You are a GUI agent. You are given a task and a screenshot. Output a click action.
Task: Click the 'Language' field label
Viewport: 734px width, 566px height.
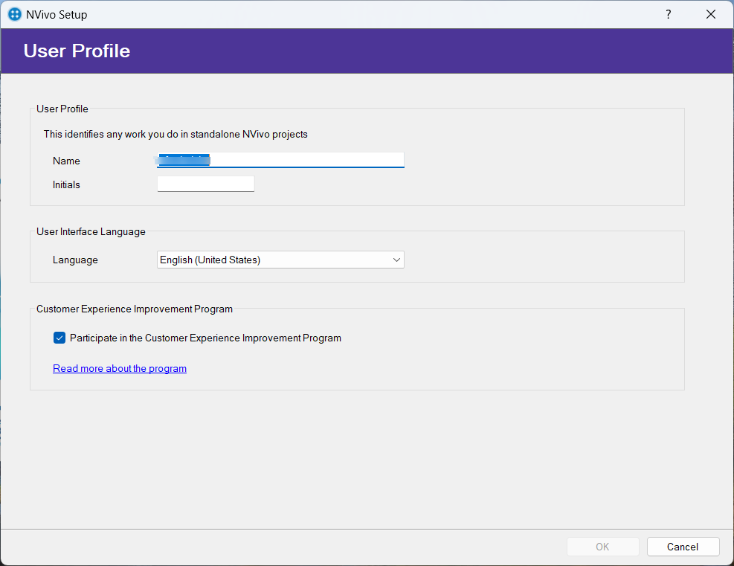(75, 260)
